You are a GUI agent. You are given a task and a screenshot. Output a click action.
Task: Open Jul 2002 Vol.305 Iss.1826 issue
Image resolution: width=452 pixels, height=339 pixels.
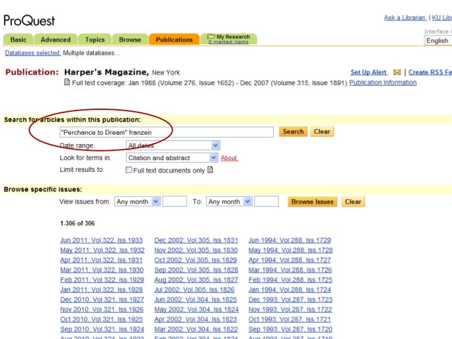(194, 290)
